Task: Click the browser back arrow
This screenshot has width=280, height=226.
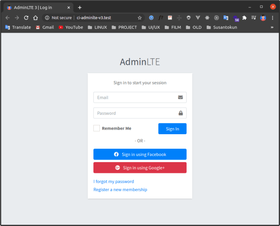Action: click(7, 18)
